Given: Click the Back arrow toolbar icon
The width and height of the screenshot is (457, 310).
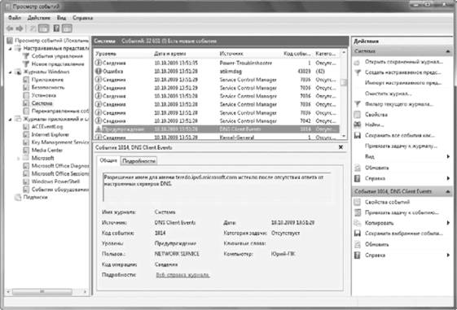Looking at the screenshot, I should tap(11, 28).
